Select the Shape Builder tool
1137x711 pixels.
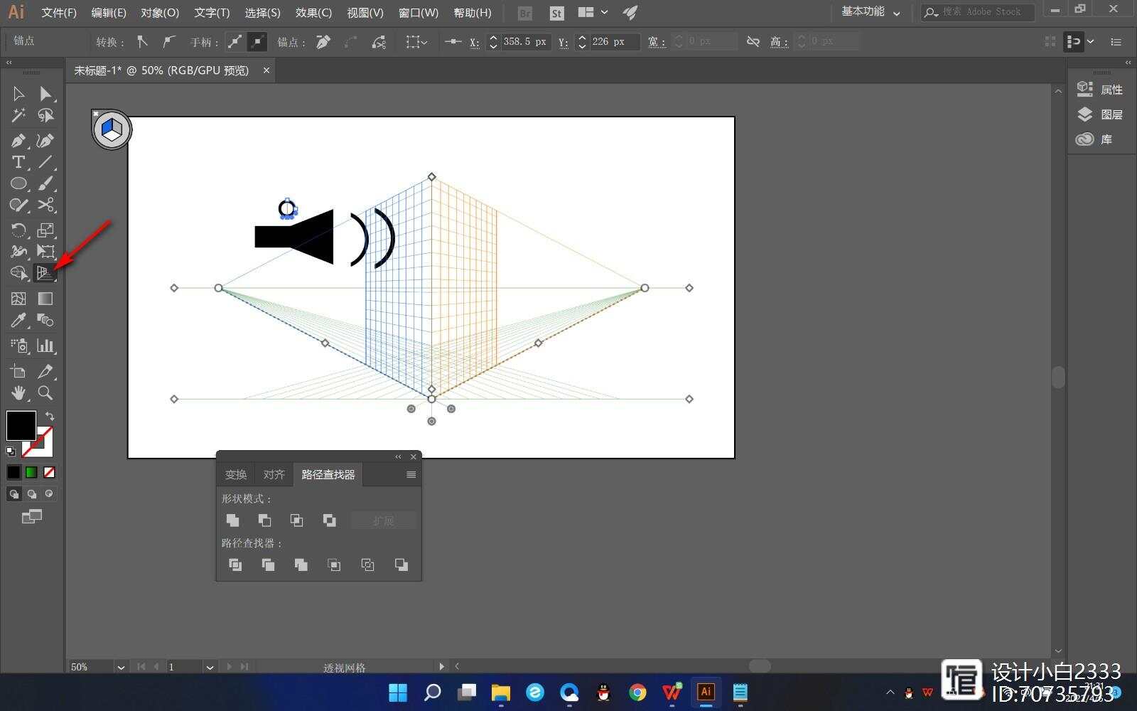18,273
